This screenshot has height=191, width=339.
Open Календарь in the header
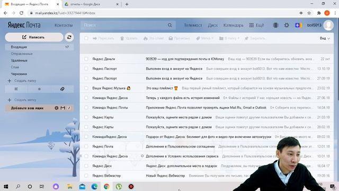(x=233, y=25)
